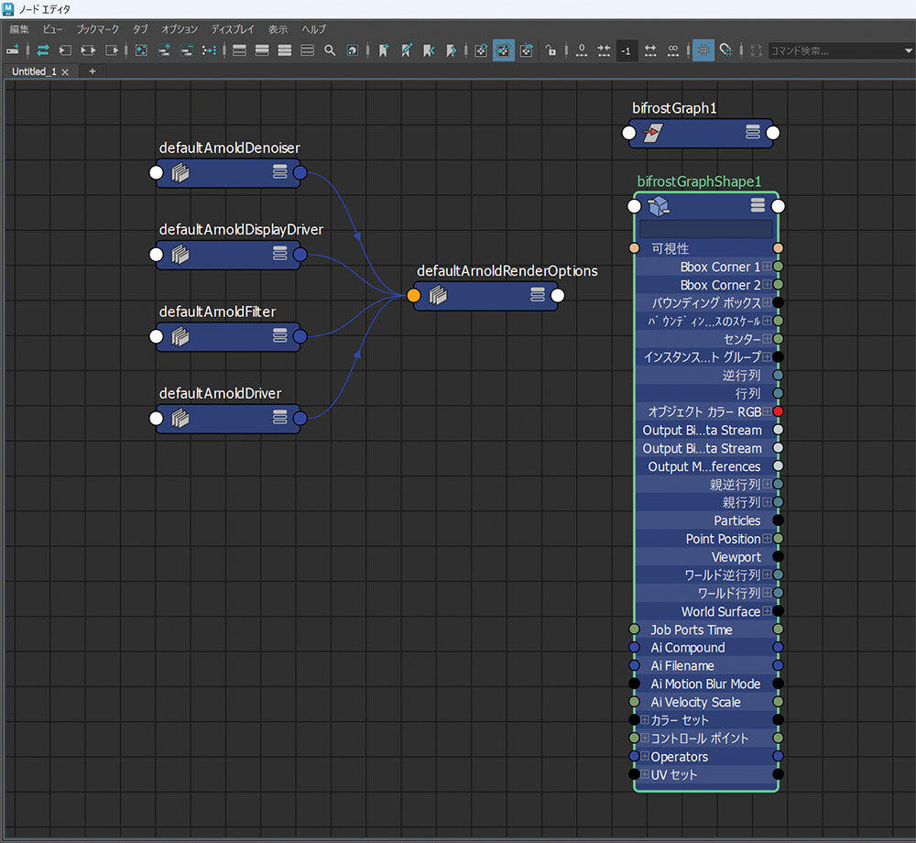This screenshot has height=843, width=916.
Task: Remove selected nodes from graph
Action: click(x=186, y=50)
